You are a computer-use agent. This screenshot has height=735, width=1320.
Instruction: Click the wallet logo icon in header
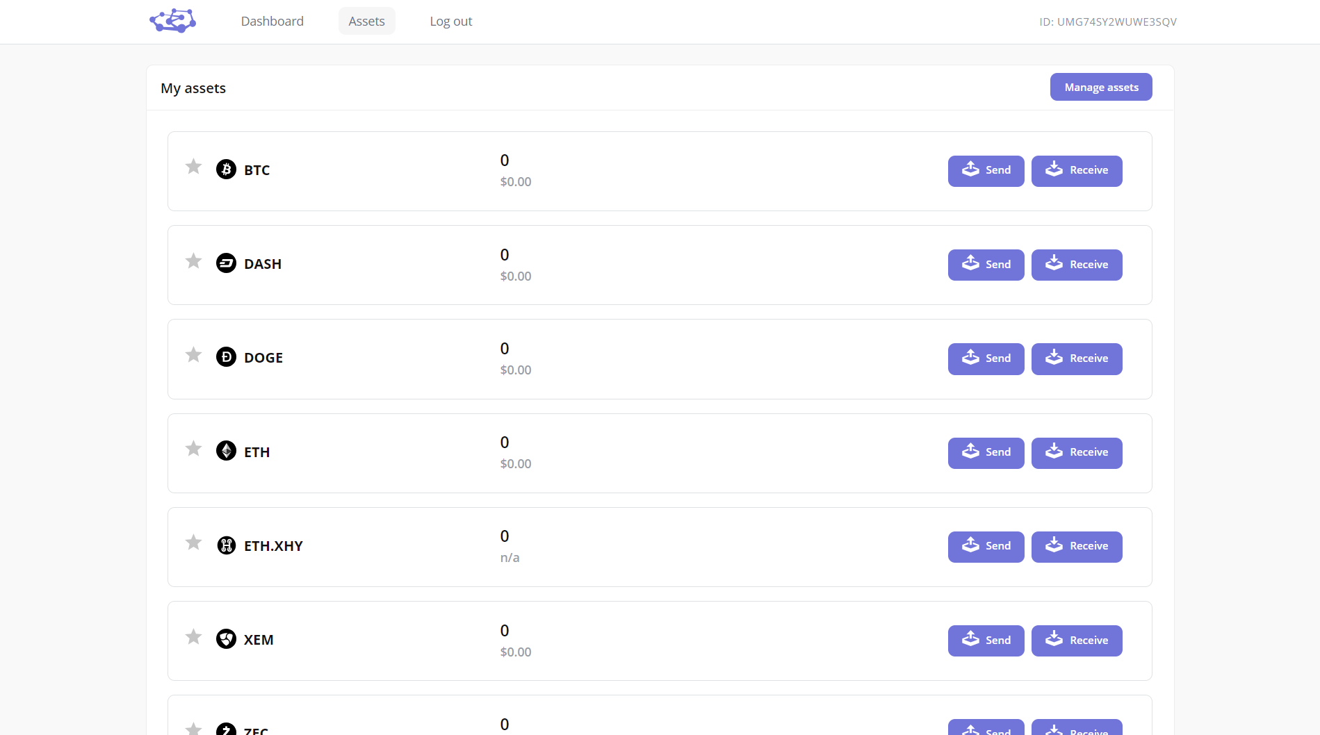pos(173,21)
